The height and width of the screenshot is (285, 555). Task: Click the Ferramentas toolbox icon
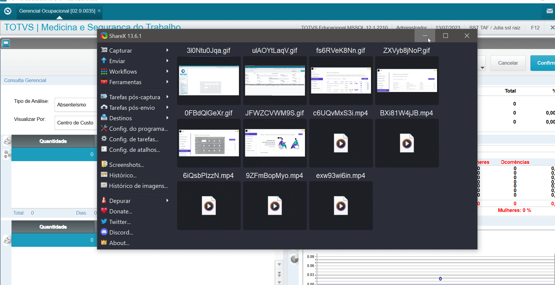[104, 81]
